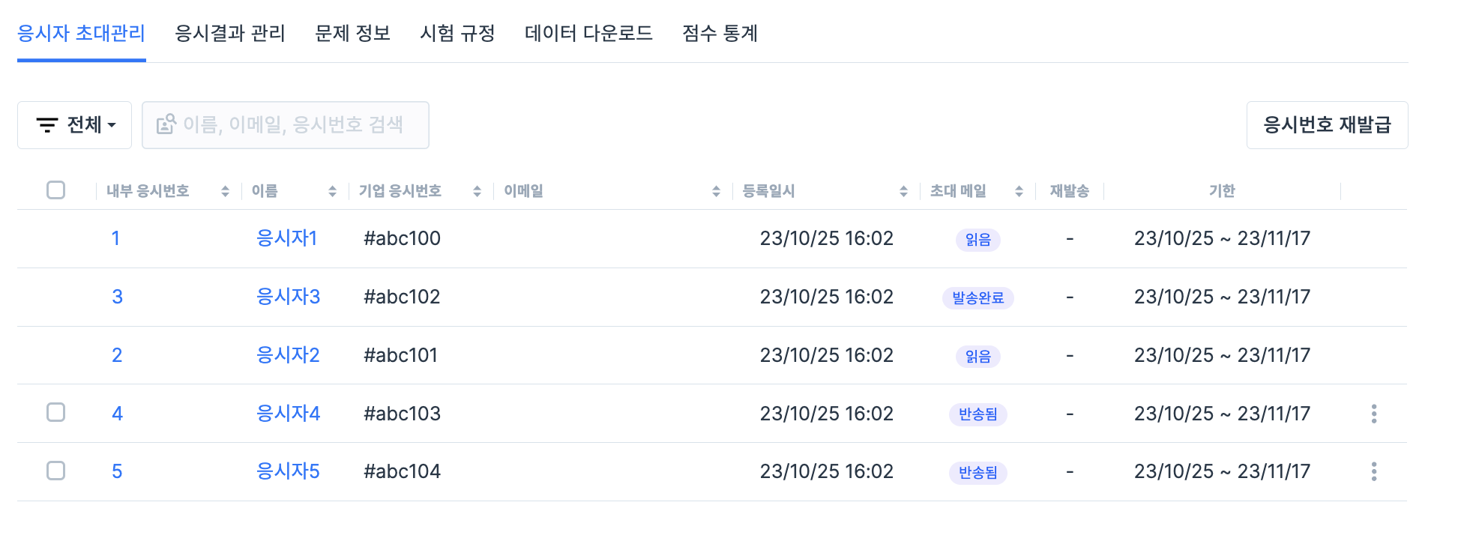This screenshot has width=1458, height=550.
Task: Focus the 이름, 이메일, 응시번호 검색 field
Action: click(x=286, y=125)
